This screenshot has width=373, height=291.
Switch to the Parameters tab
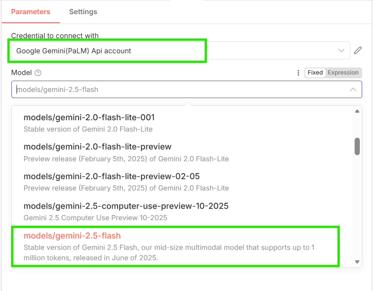(x=31, y=12)
